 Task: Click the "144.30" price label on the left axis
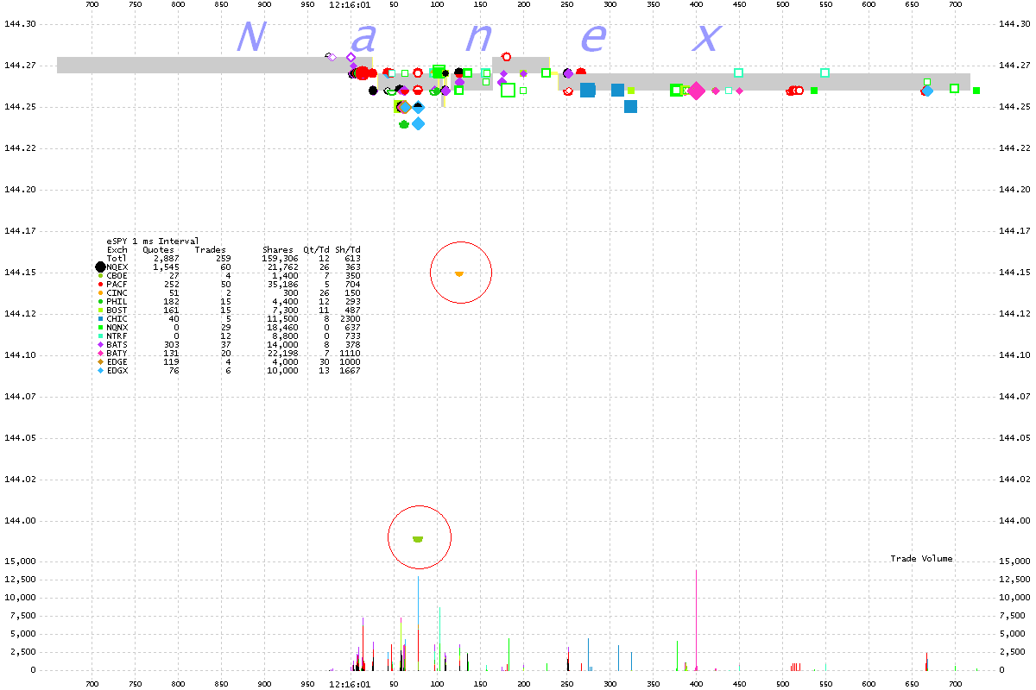point(21,24)
